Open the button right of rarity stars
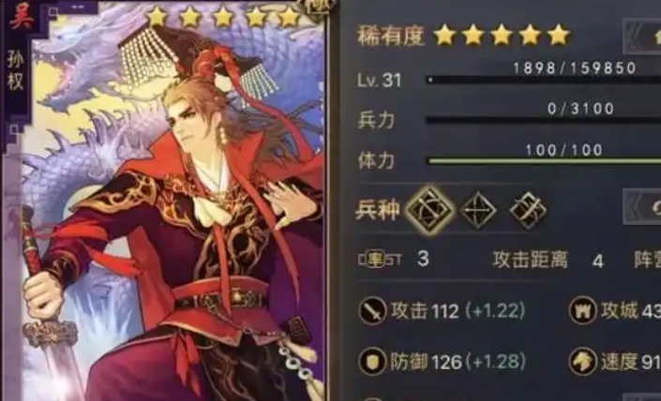 642,37
